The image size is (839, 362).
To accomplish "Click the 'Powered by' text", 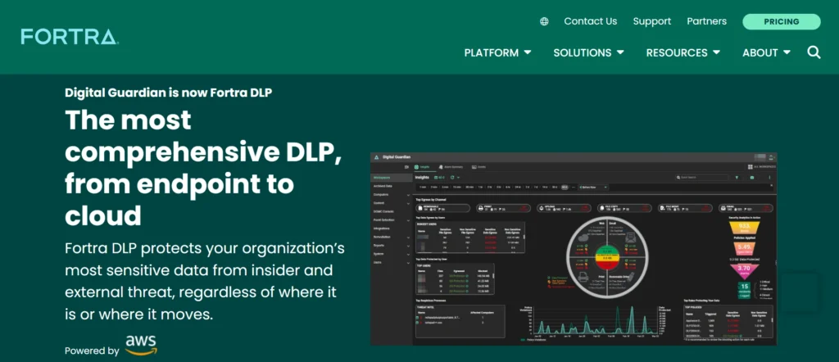I will pyautogui.click(x=92, y=351).
